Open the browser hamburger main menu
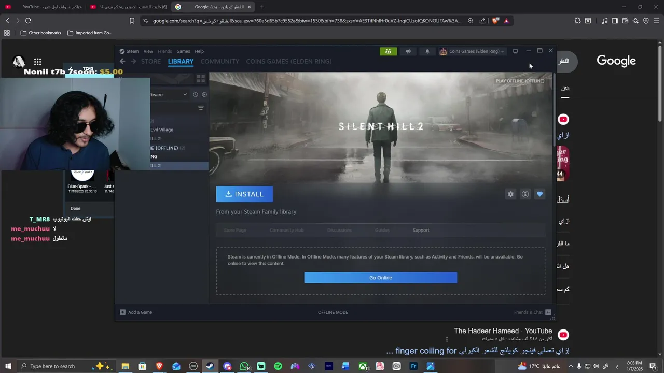 point(656,21)
